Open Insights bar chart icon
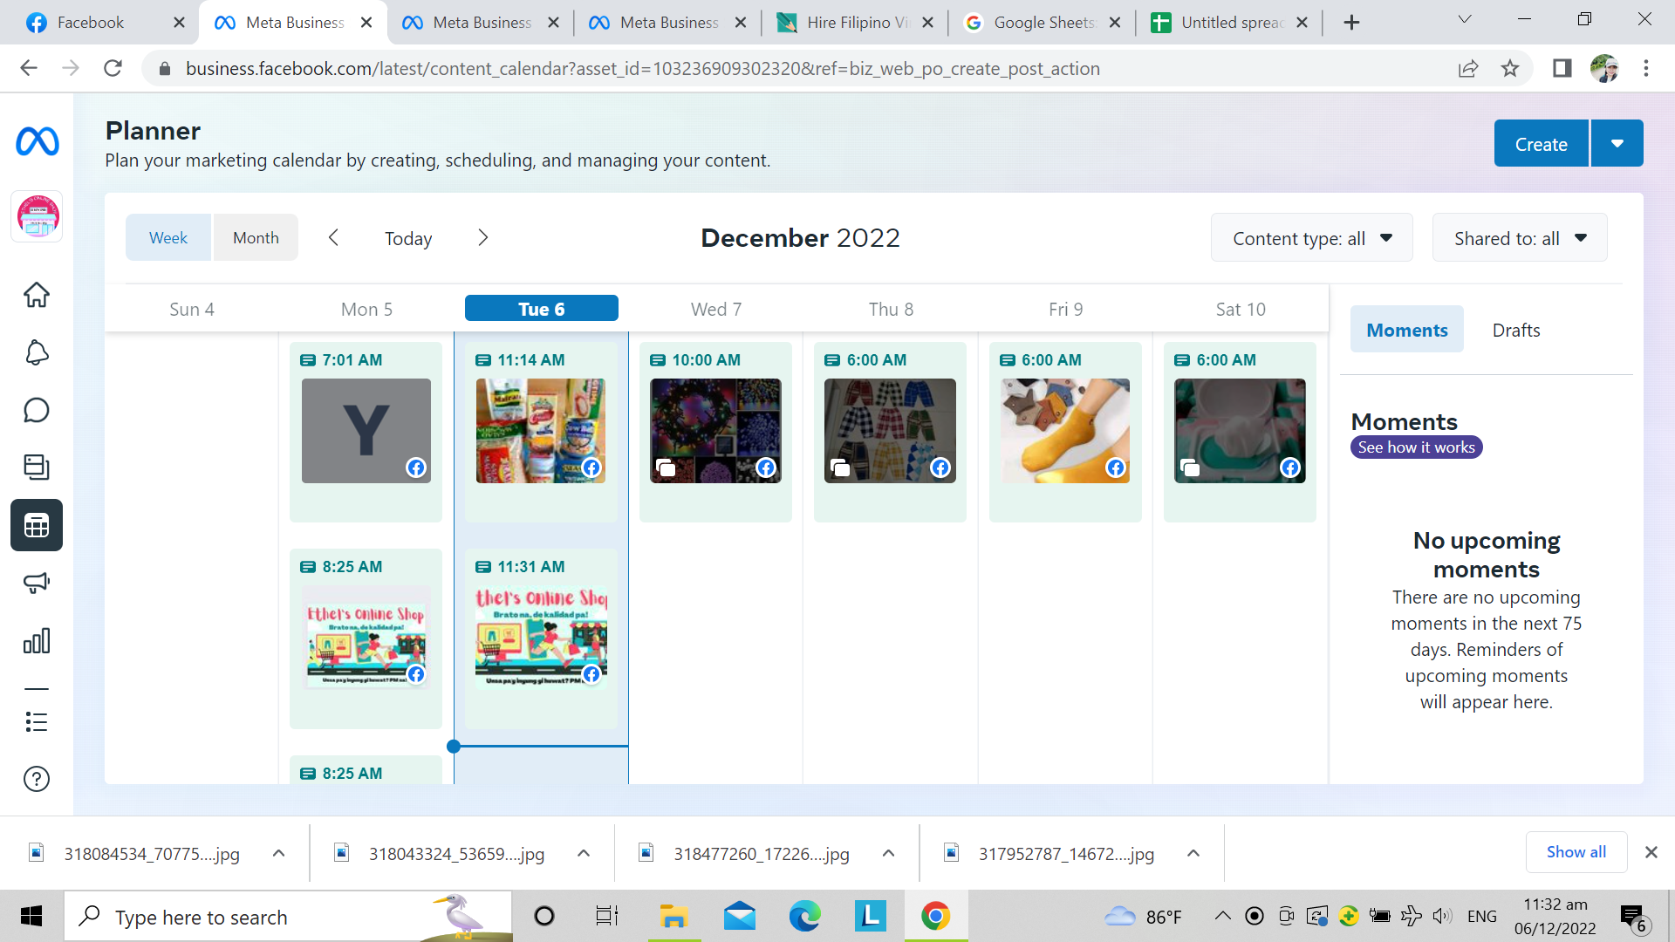Viewport: 1675px width, 942px height. pos(37,641)
